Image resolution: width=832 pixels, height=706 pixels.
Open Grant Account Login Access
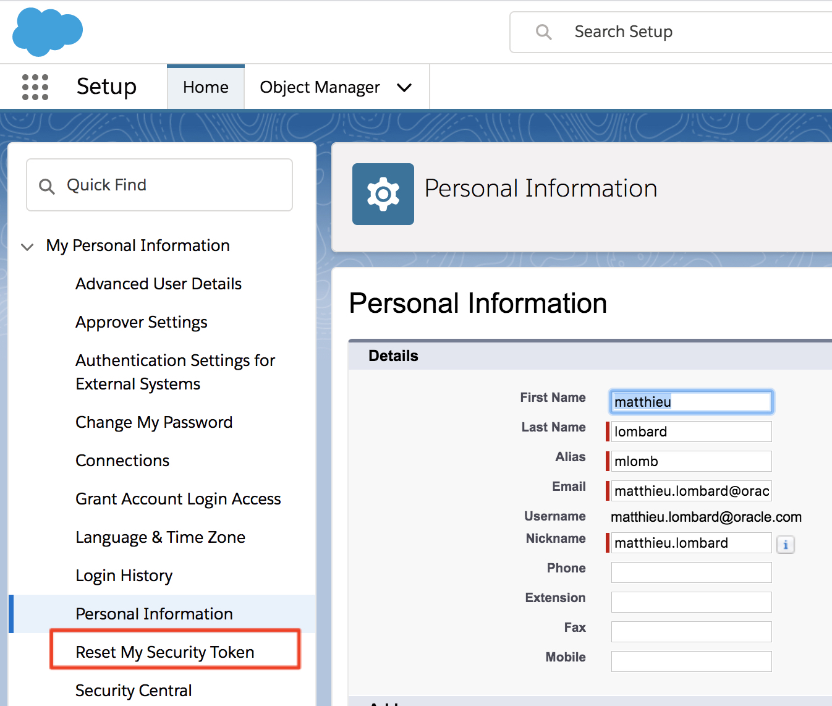click(178, 499)
